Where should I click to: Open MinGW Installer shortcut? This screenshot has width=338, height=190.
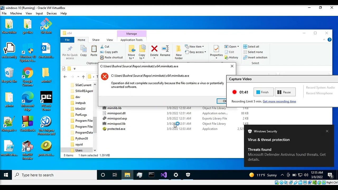(27, 150)
